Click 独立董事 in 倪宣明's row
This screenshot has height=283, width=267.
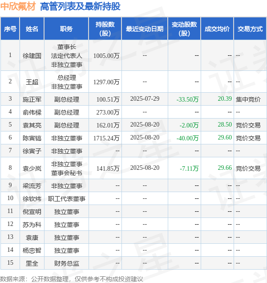tap(66, 212)
